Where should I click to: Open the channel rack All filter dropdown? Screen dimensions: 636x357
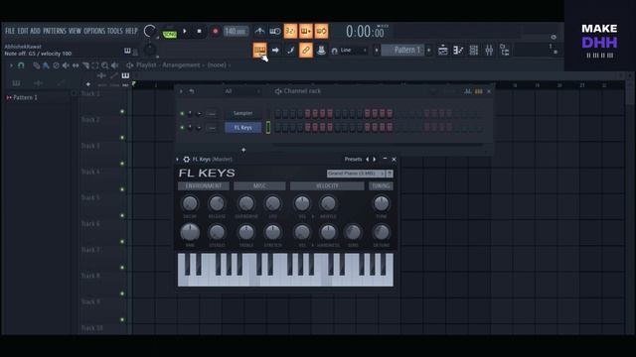click(x=241, y=91)
